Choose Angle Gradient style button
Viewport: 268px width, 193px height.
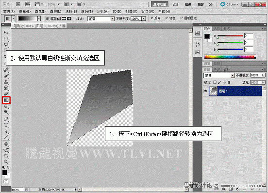59,18
